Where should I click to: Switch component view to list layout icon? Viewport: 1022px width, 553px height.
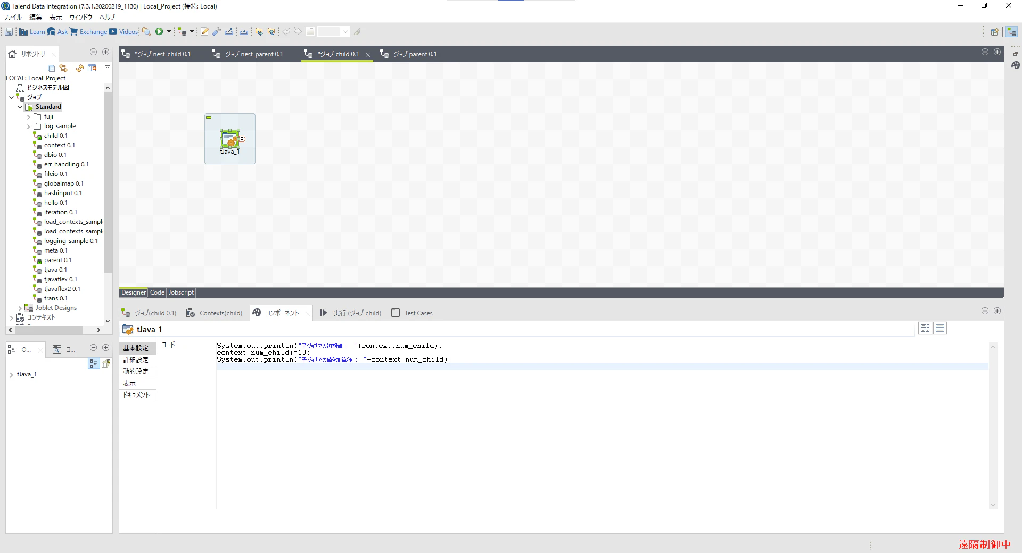941,329
